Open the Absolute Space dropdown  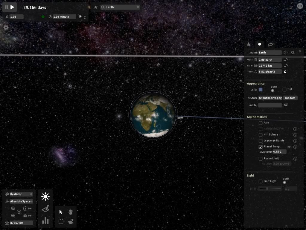pyautogui.click(x=21, y=201)
